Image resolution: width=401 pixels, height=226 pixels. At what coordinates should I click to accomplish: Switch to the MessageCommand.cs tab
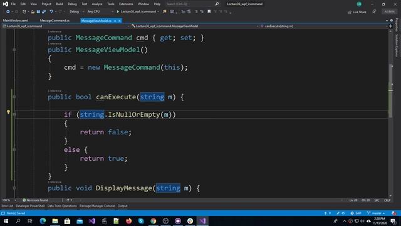click(x=55, y=21)
